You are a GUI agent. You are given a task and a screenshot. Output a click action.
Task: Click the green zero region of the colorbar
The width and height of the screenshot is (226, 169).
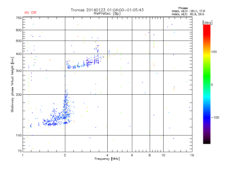pos(207,84)
